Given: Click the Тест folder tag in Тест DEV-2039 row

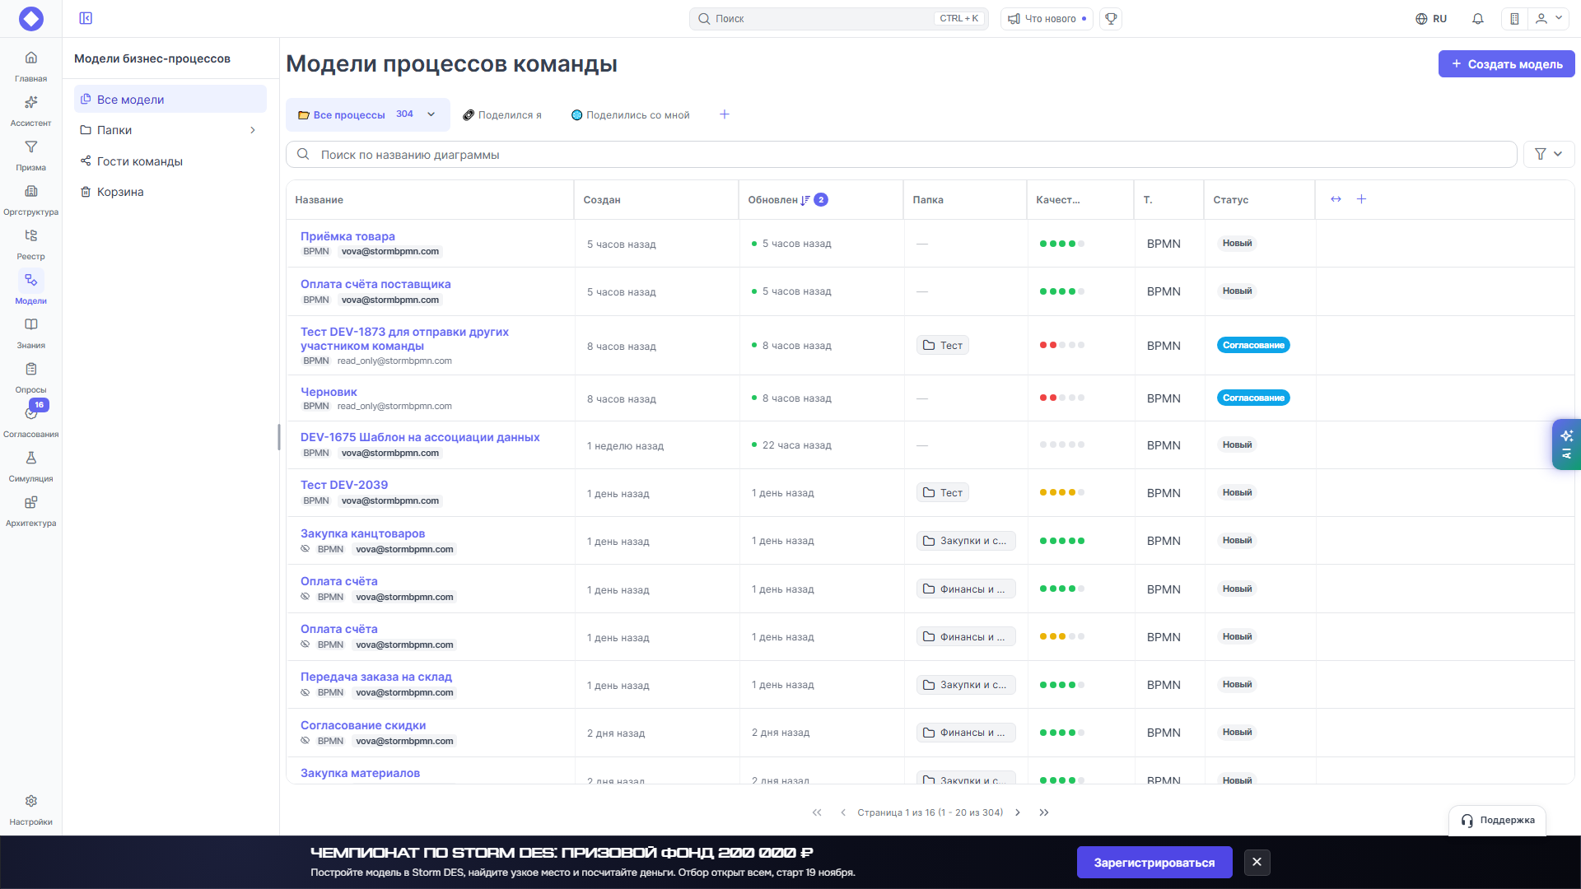Looking at the screenshot, I should tap(942, 493).
